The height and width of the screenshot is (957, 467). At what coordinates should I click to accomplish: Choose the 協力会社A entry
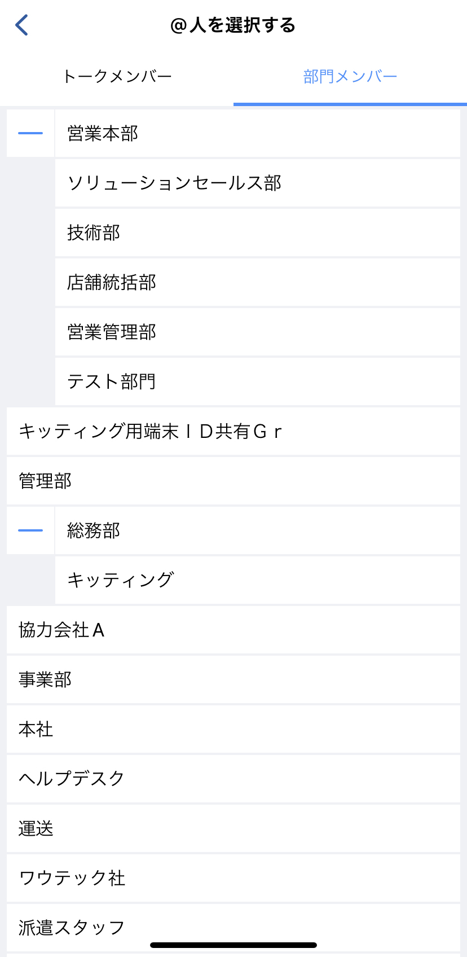point(233,630)
